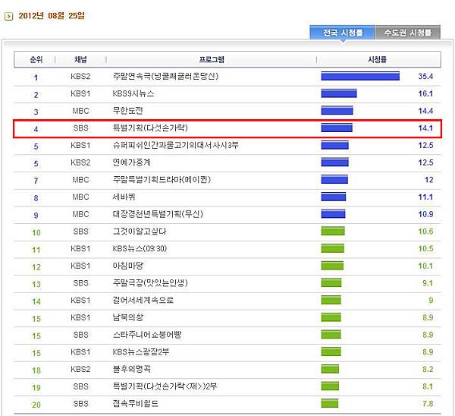Click the 9.1 rating value
Screen dimensions: 455x416
coord(428,283)
